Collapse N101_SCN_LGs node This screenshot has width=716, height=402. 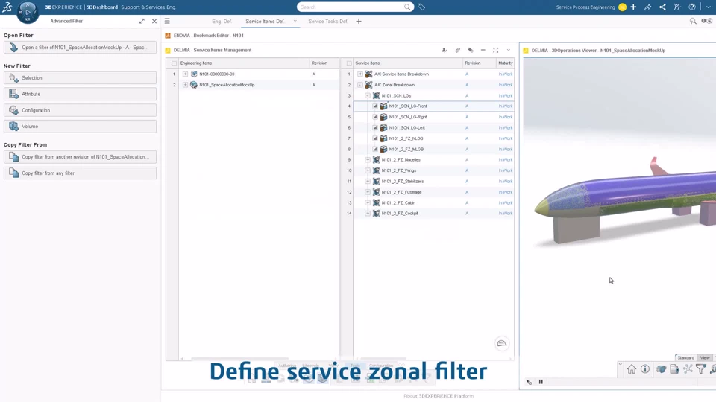coord(368,96)
